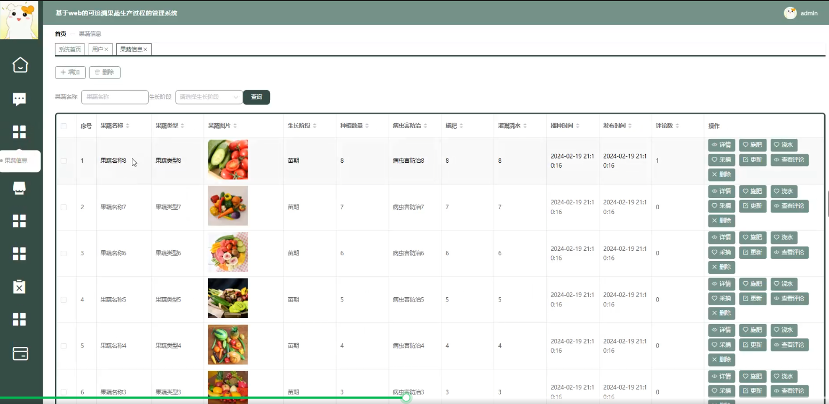Switch to the 系统首页 tab
This screenshot has width=829, height=404.
click(69, 49)
